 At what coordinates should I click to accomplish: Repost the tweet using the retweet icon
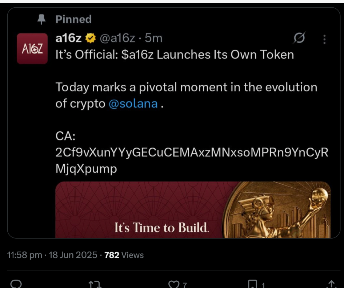coord(95,284)
